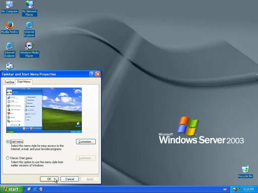Switch to the Taskbar tab
This screenshot has height=193, width=258.
pyautogui.click(x=9, y=82)
